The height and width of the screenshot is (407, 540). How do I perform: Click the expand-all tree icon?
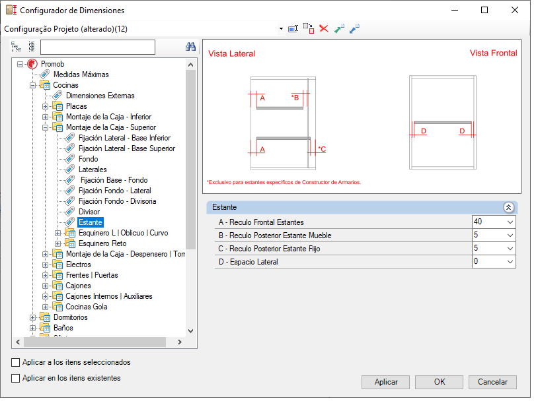coord(16,47)
